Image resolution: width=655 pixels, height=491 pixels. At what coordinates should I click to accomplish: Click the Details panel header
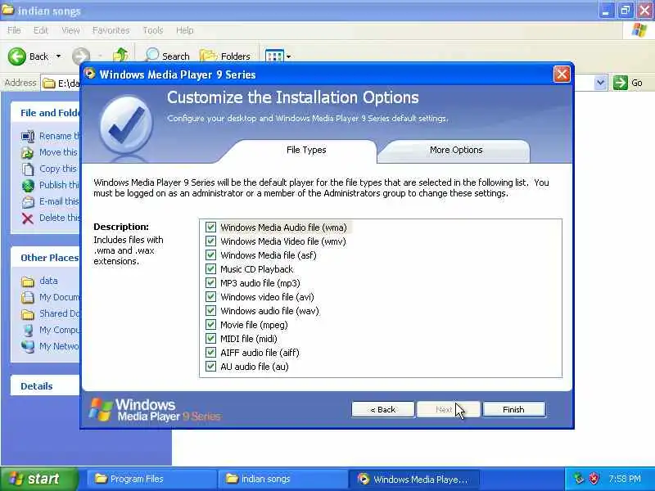[45, 386]
